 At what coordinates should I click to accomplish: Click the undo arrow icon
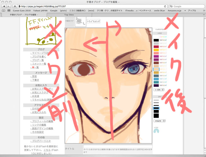[x=156, y=131]
